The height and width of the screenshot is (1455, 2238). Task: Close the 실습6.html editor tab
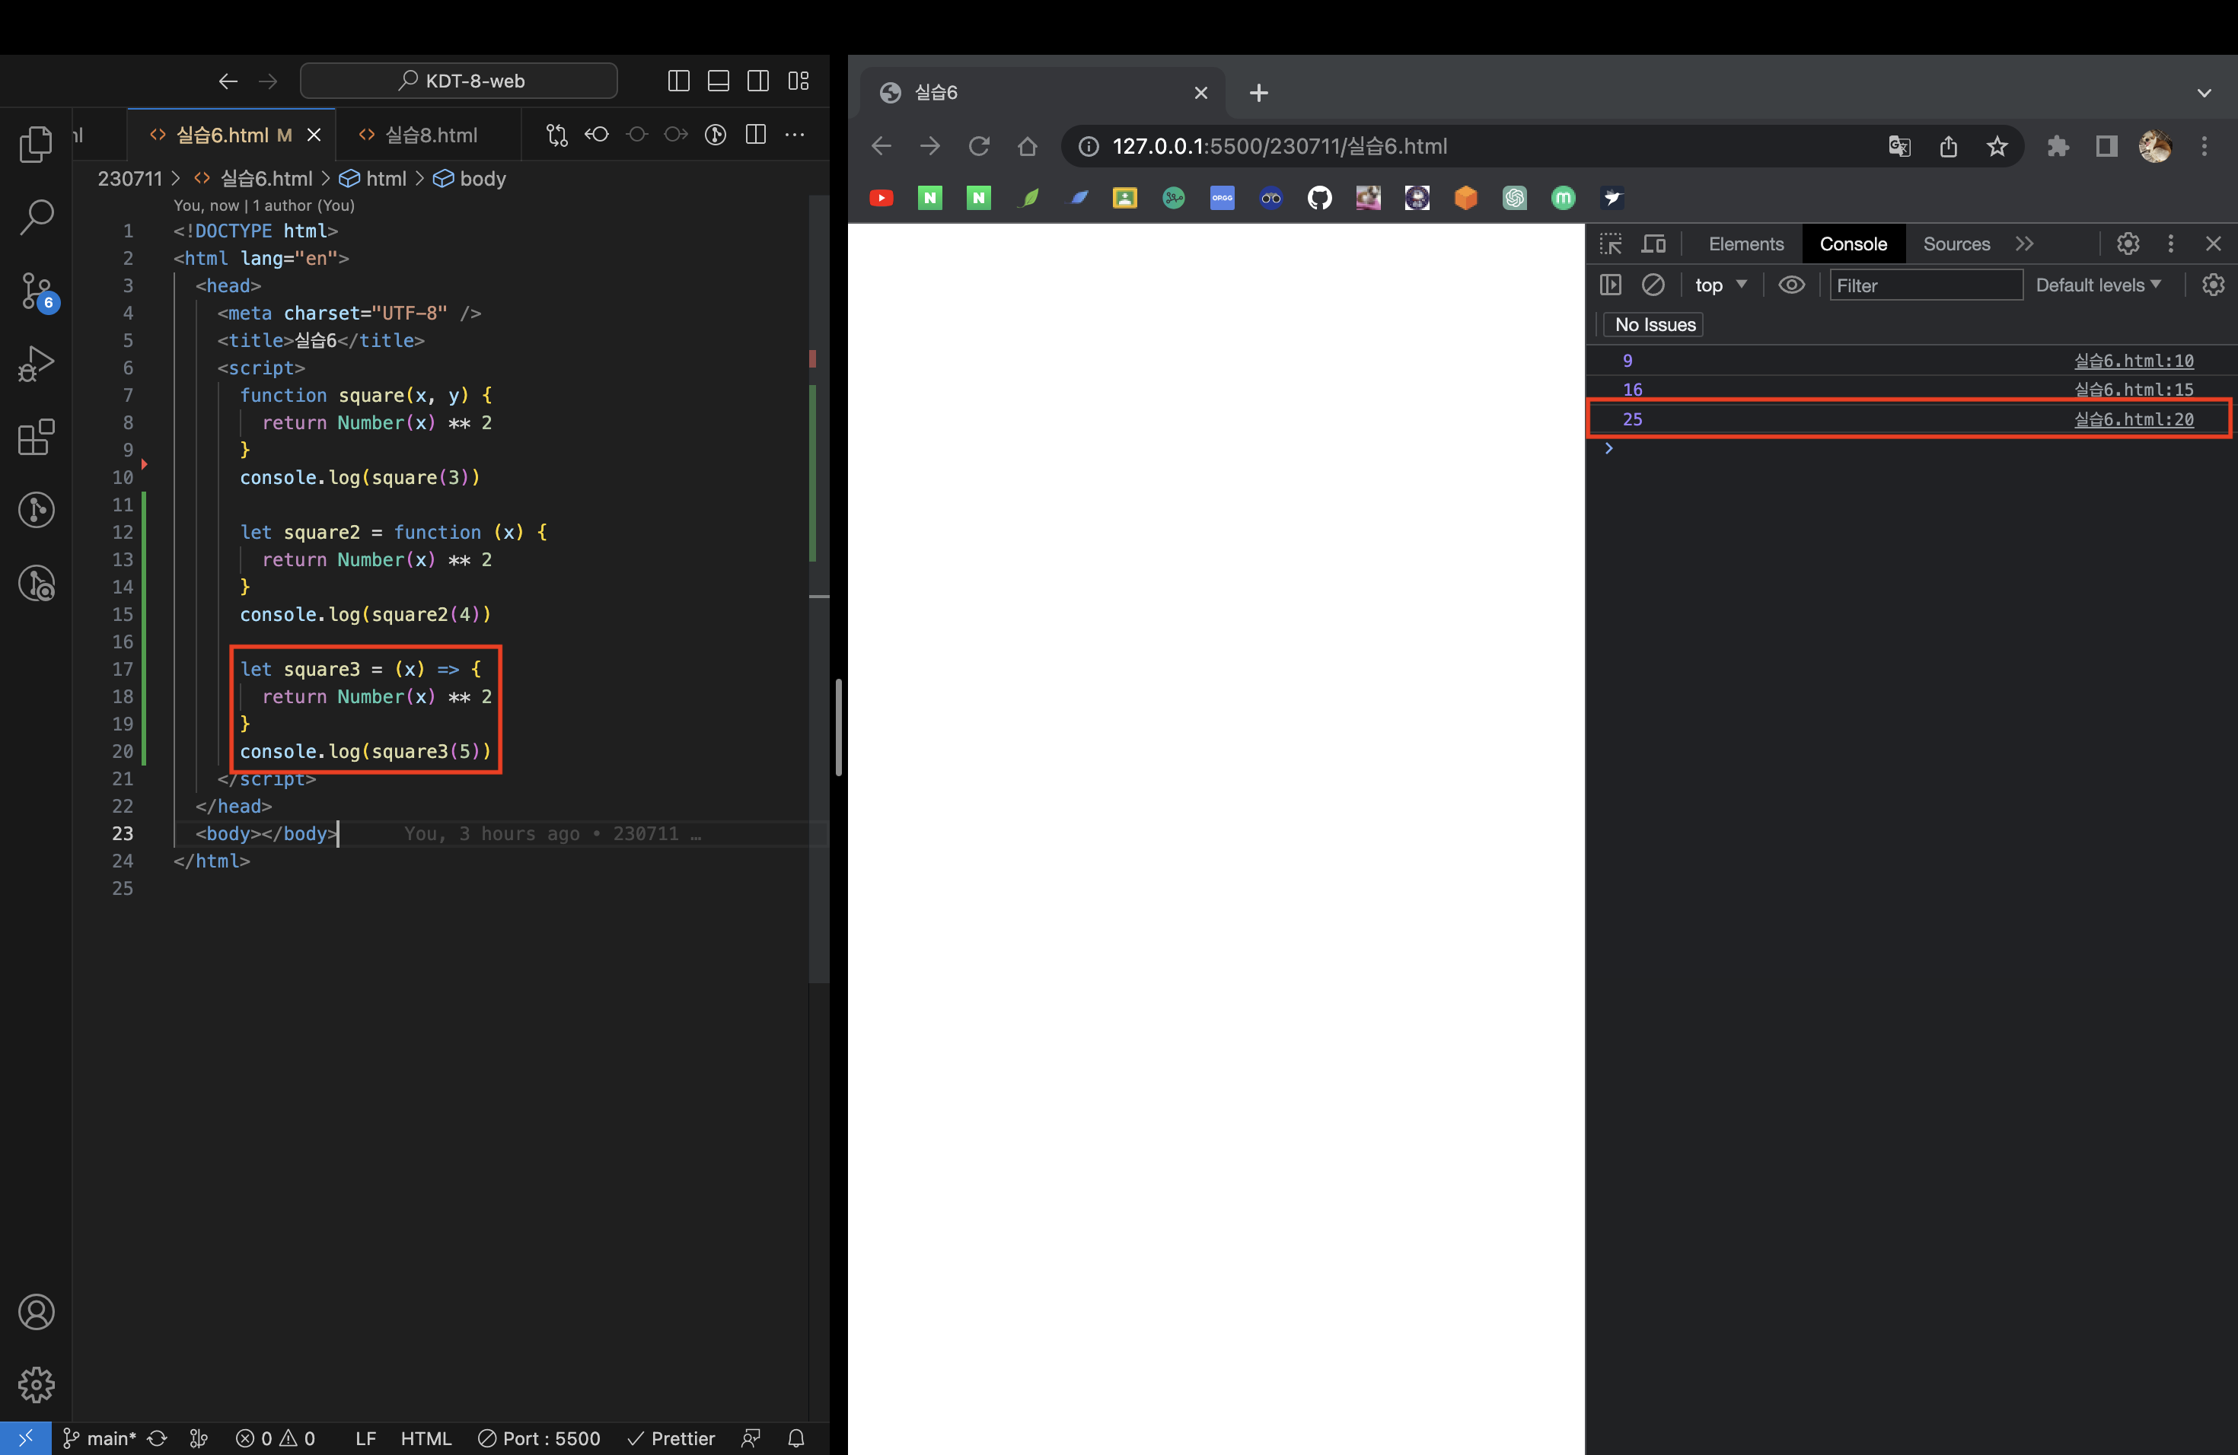[x=314, y=135]
